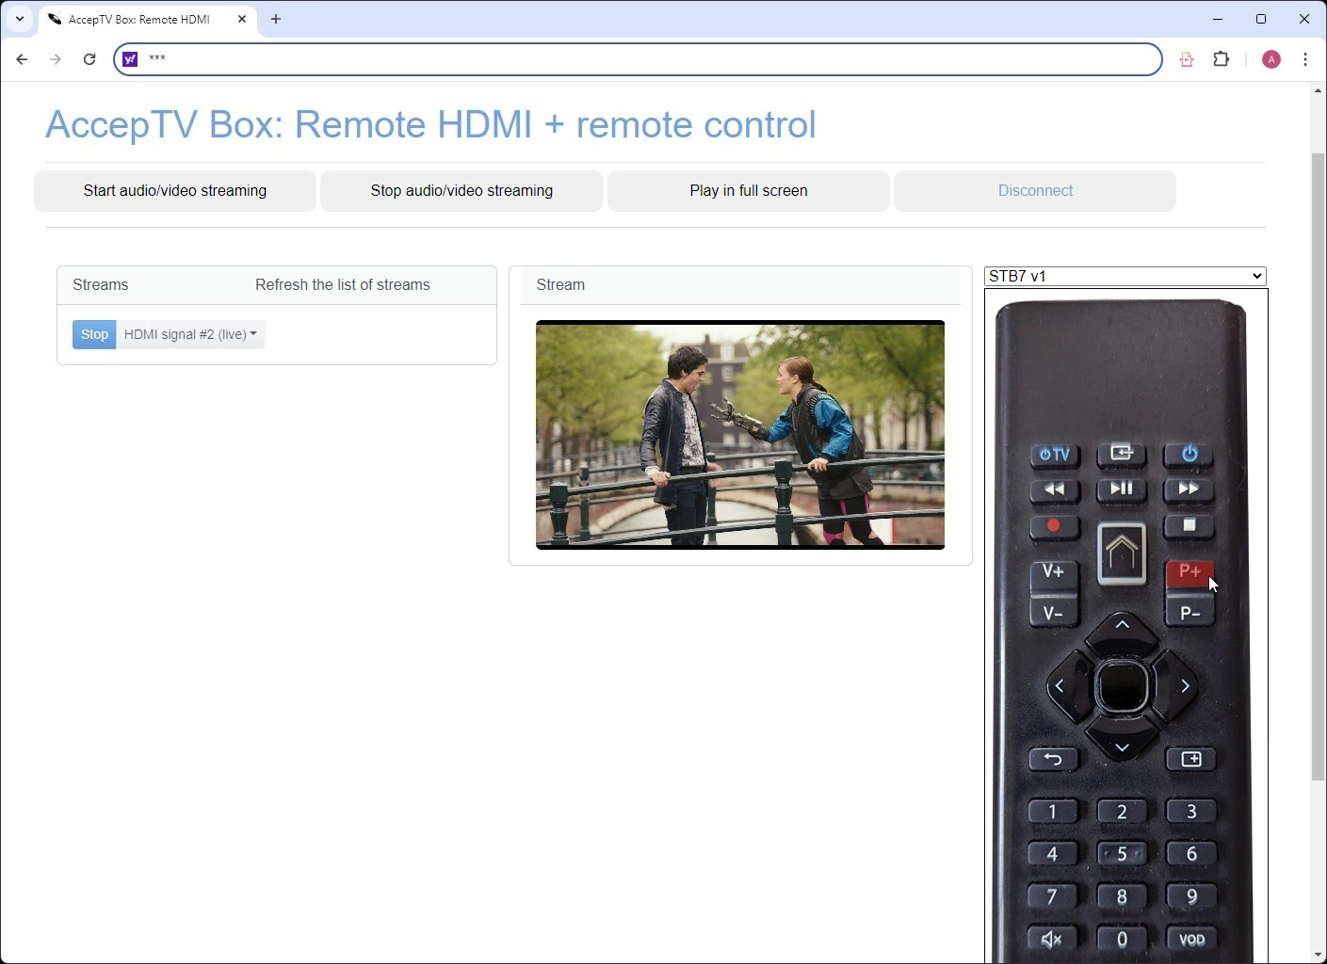Open a new tab with plus button
This screenshot has width=1327, height=964.
[276, 19]
